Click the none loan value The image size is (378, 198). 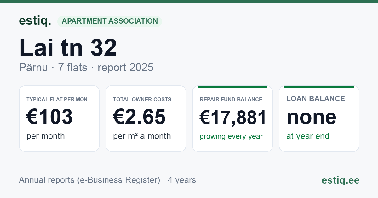click(x=312, y=117)
